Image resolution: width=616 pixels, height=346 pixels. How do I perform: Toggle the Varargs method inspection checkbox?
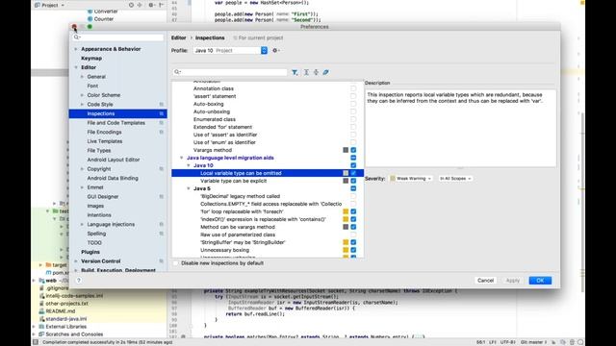click(353, 150)
